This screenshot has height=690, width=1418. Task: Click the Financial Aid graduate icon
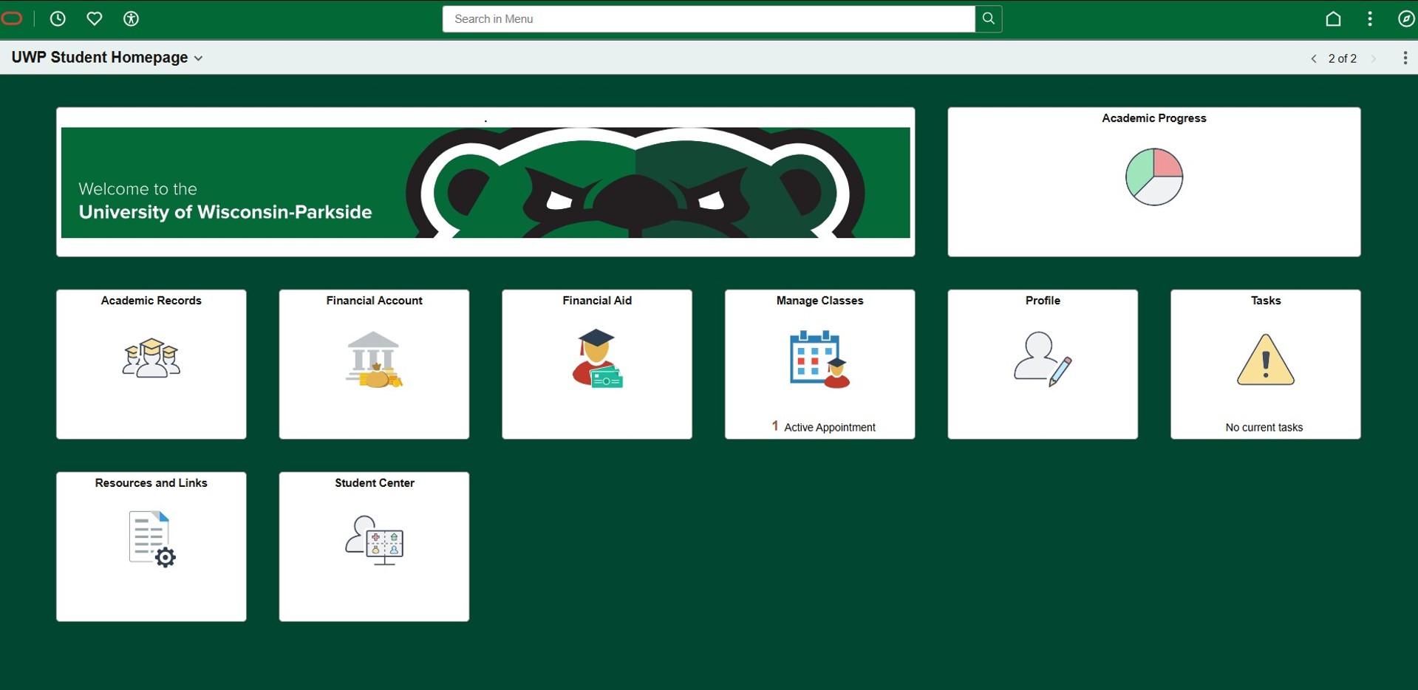[597, 359]
